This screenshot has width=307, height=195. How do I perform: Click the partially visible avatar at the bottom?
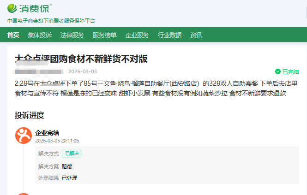(24, 194)
